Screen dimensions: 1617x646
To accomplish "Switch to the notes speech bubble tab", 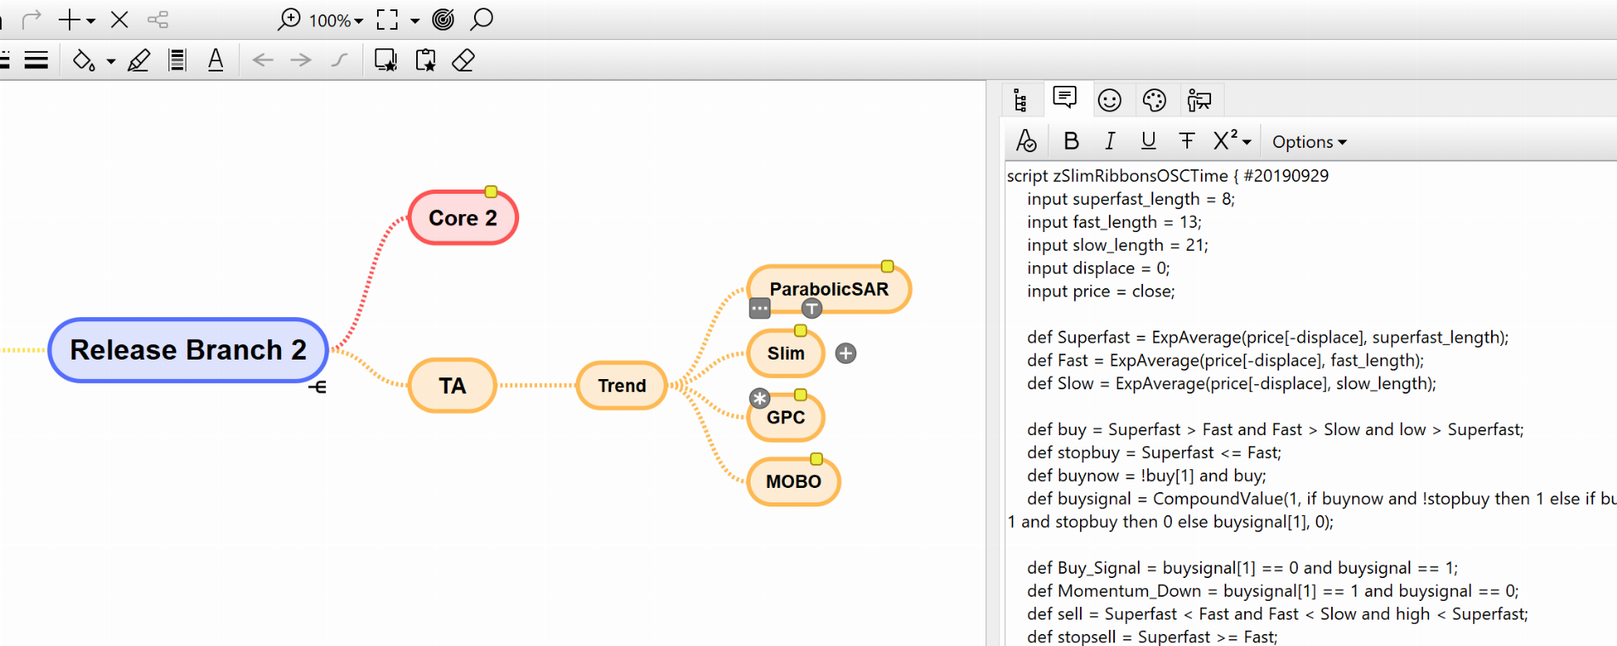I will [1065, 98].
